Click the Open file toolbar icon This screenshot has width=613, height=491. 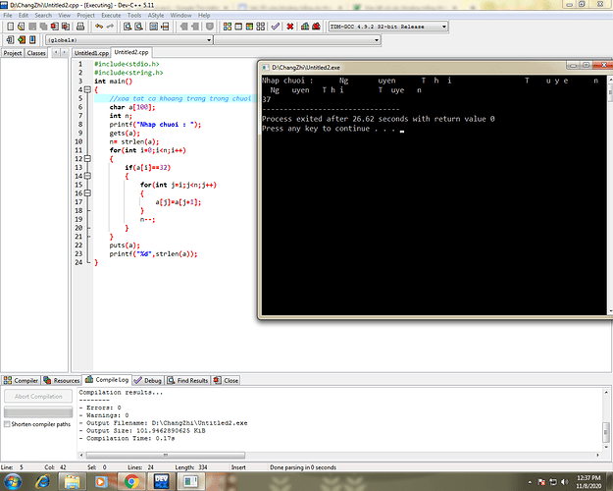(x=22, y=27)
